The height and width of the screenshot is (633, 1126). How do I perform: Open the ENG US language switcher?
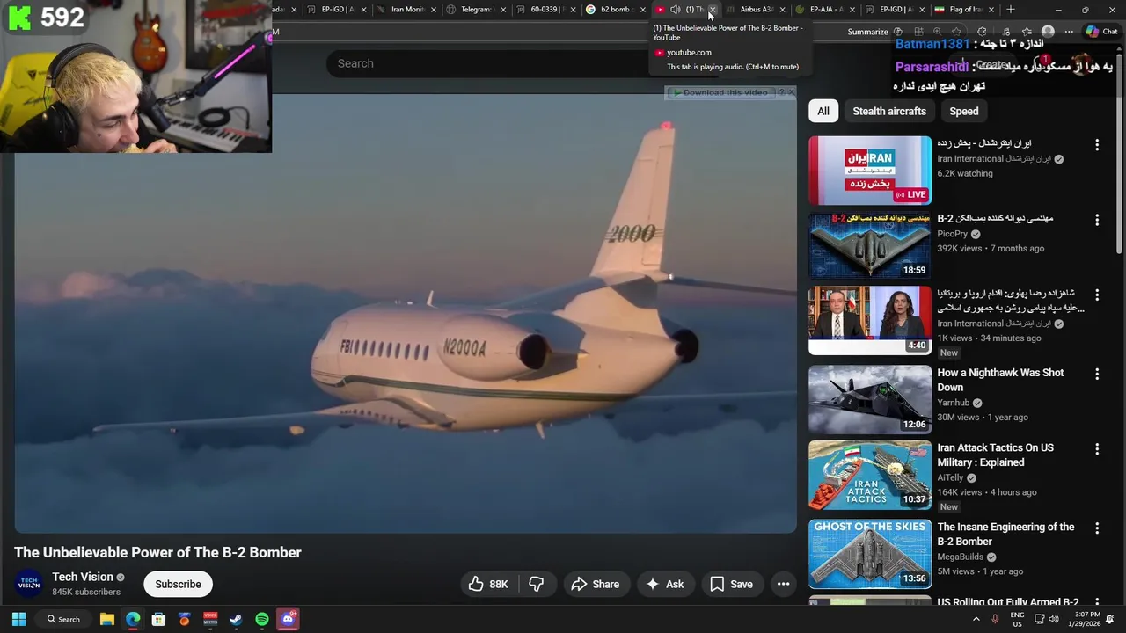[x=1017, y=619]
